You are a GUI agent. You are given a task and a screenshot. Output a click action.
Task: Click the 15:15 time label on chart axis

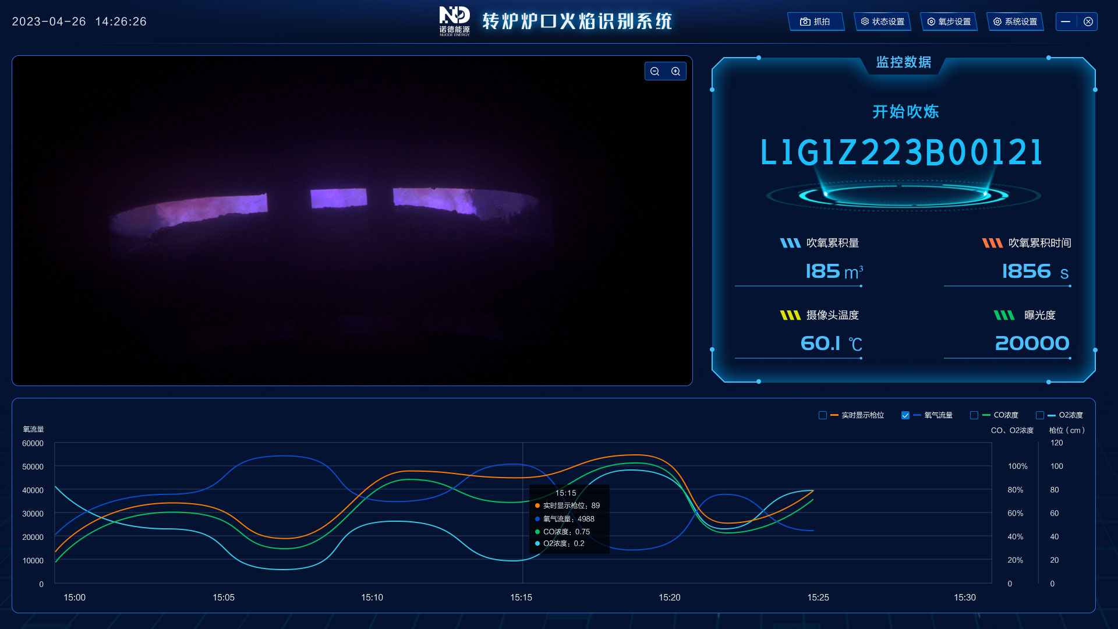(521, 598)
